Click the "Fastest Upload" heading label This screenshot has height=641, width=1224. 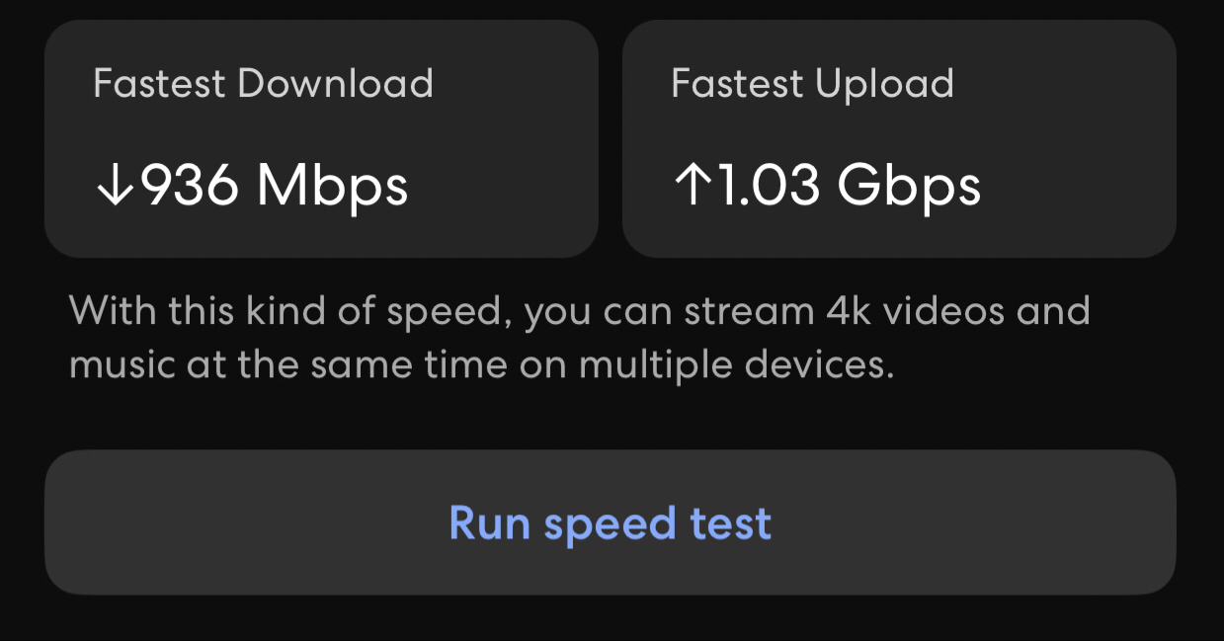click(x=812, y=84)
